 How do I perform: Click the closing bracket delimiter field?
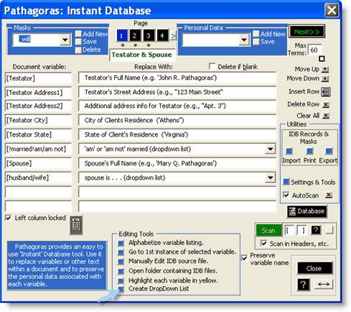coord(302,230)
